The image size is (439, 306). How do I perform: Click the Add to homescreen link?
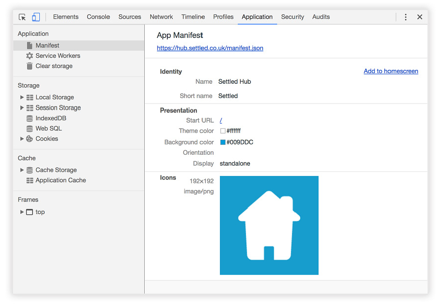[391, 71]
